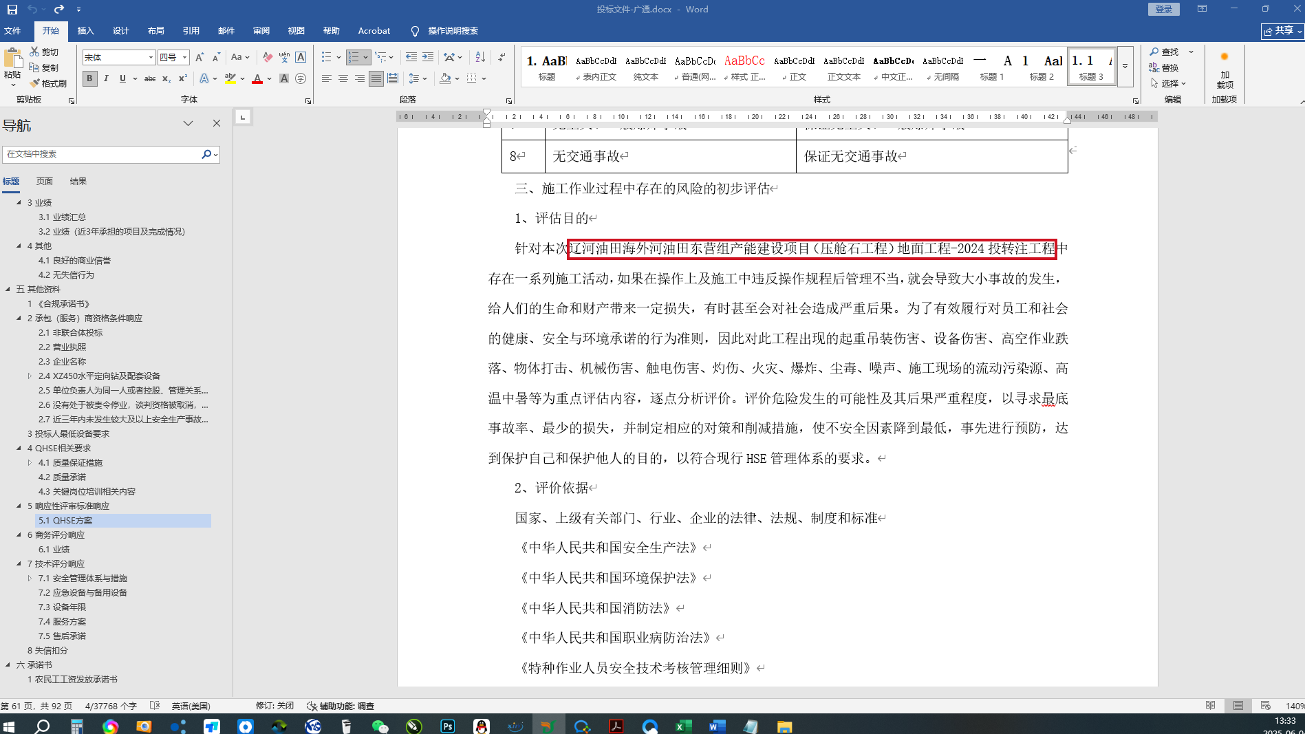
Task: Click the 共享 (Share) button
Action: [1282, 31]
